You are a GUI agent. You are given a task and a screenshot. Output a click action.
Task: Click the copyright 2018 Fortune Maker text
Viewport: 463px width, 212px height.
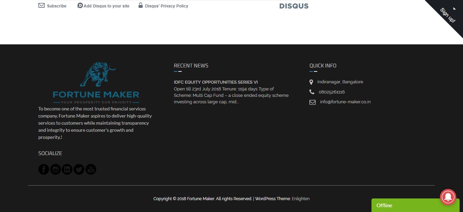coord(203,199)
